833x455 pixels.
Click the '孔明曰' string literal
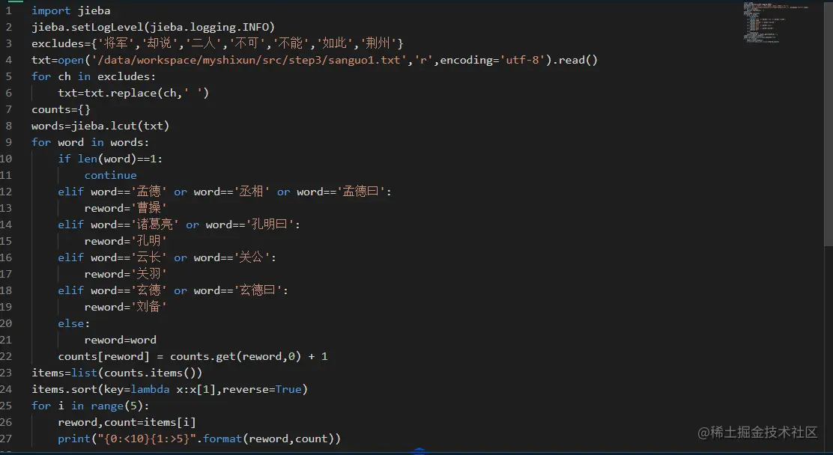(x=270, y=225)
